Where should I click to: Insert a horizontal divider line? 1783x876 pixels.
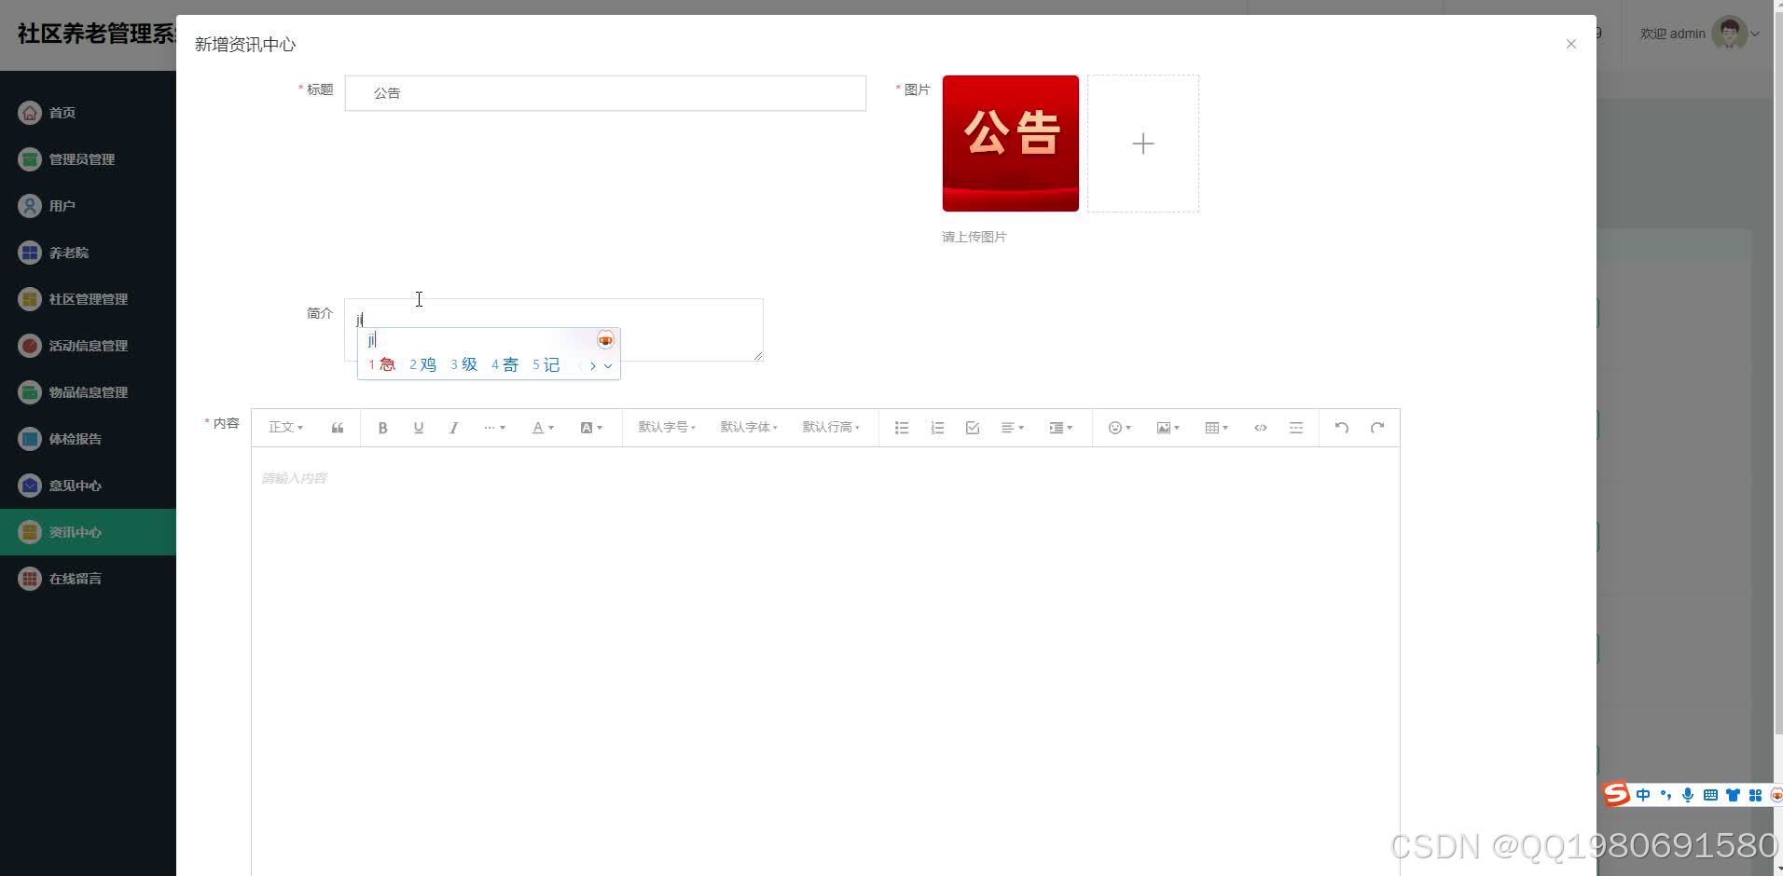point(1296,428)
